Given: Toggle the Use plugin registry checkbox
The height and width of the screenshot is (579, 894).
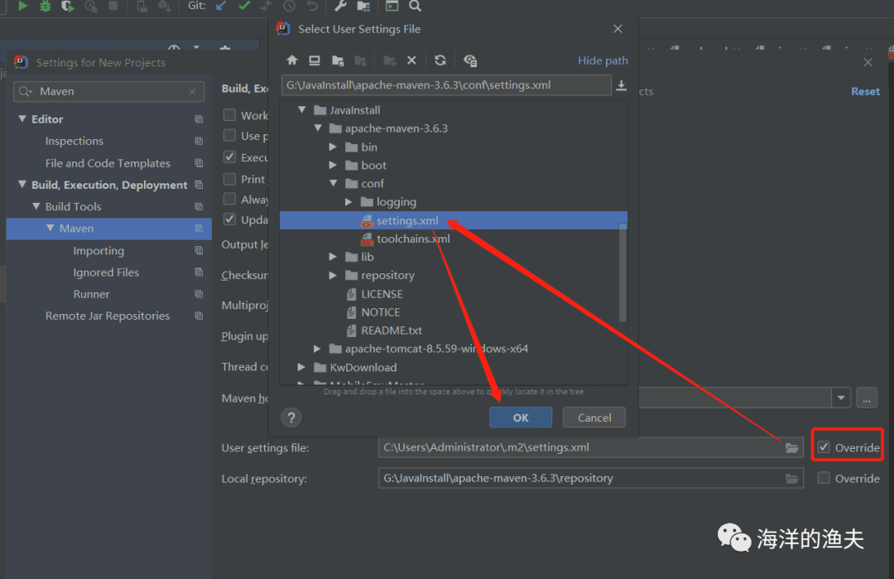Looking at the screenshot, I should (229, 135).
